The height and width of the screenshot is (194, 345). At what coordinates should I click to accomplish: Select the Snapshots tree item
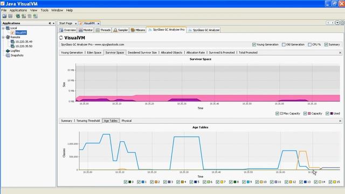tap(17, 56)
